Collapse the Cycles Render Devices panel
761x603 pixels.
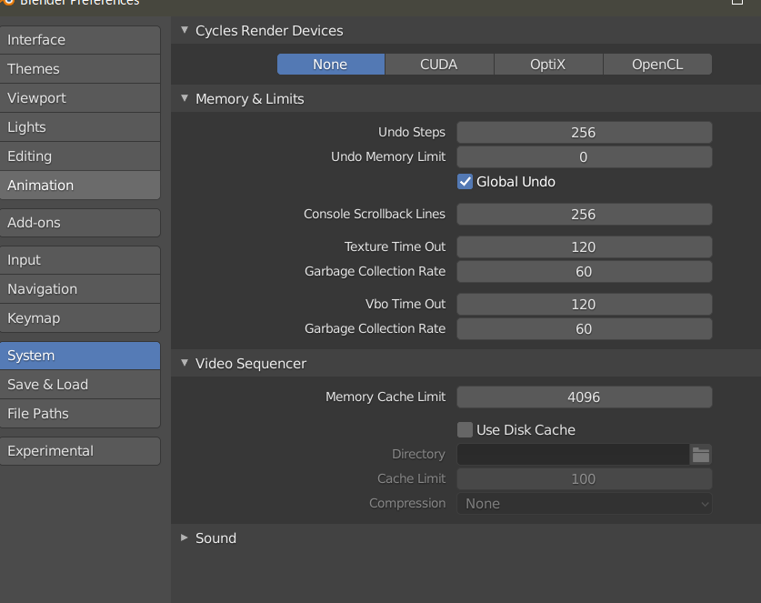tap(185, 30)
